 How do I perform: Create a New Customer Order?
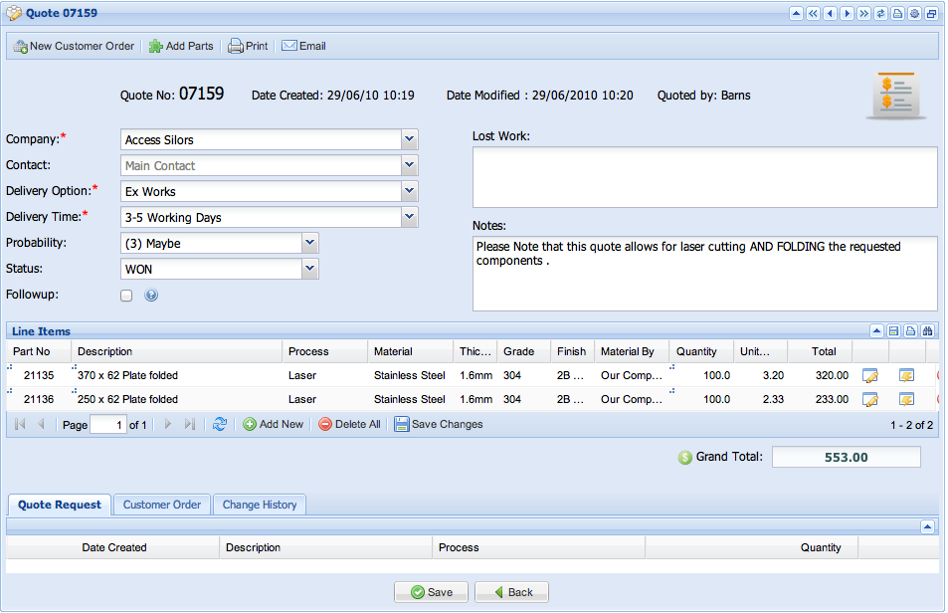pos(74,46)
